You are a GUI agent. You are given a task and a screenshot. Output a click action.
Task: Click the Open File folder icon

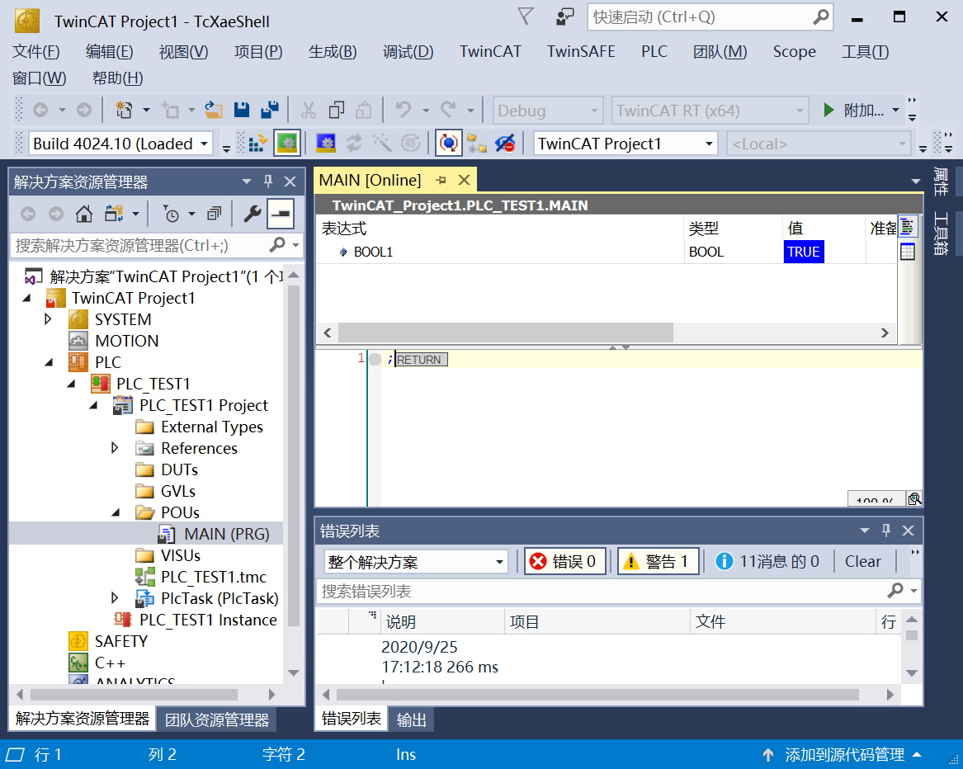(x=213, y=111)
